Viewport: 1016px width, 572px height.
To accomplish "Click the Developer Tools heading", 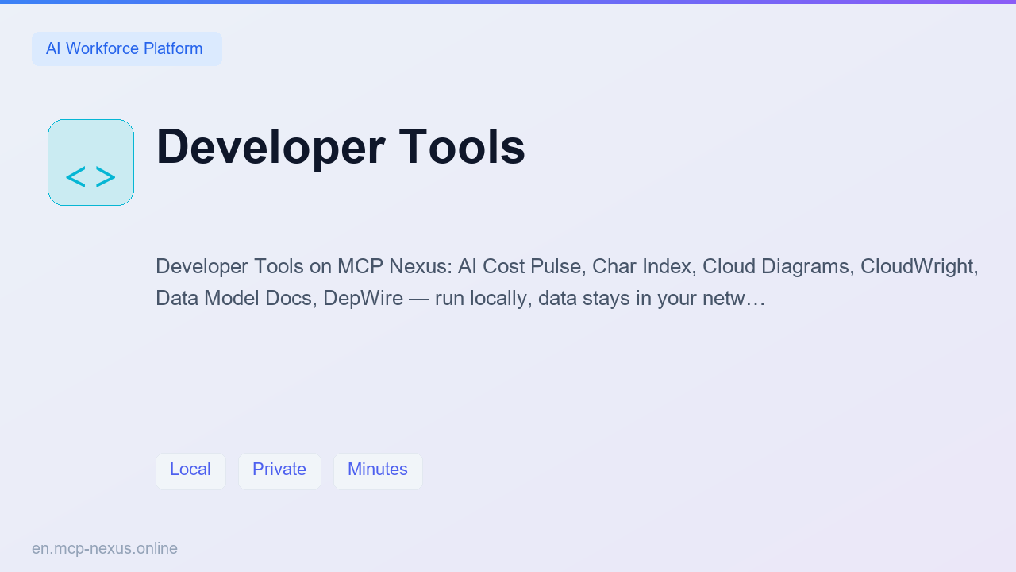I will pyautogui.click(x=341, y=147).
